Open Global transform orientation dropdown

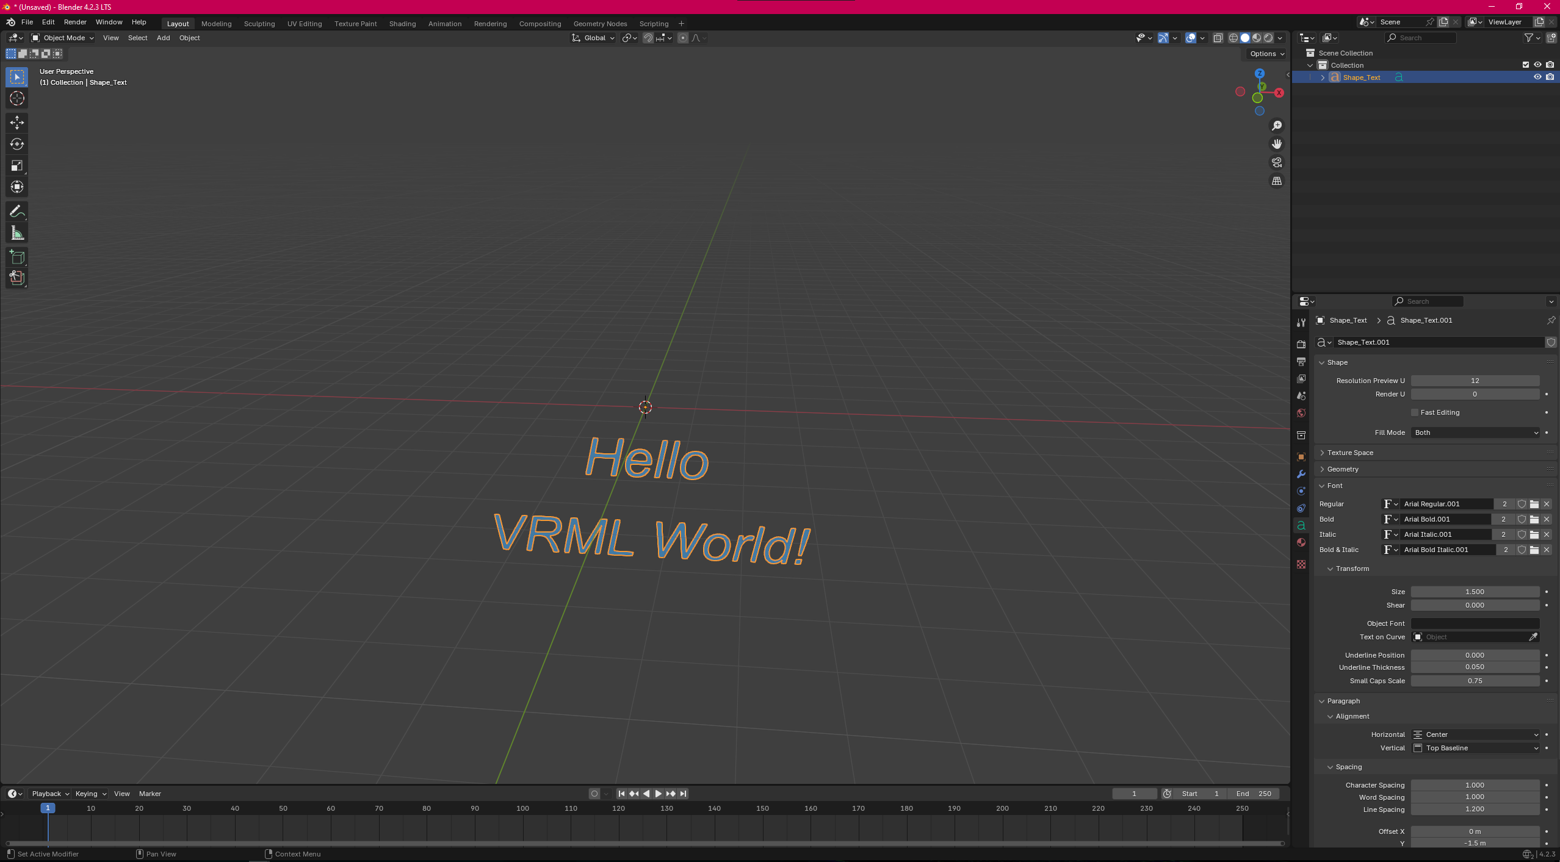[593, 38]
